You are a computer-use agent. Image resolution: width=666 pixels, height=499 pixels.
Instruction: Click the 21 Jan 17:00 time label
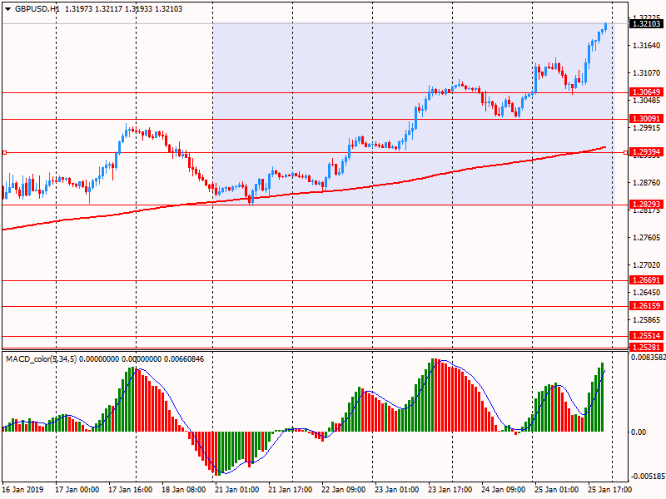point(291,489)
